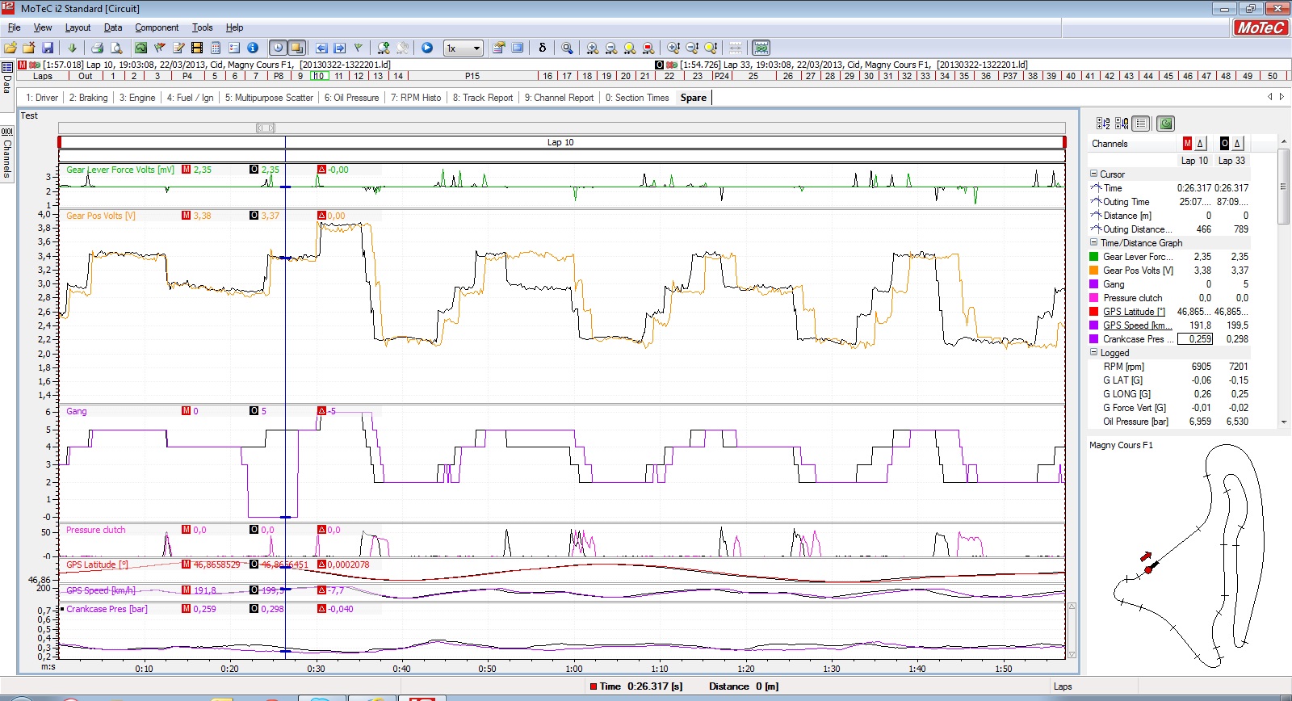The width and height of the screenshot is (1292, 701).
Task: Click the green flag fastest lap icon
Action: pos(359,48)
